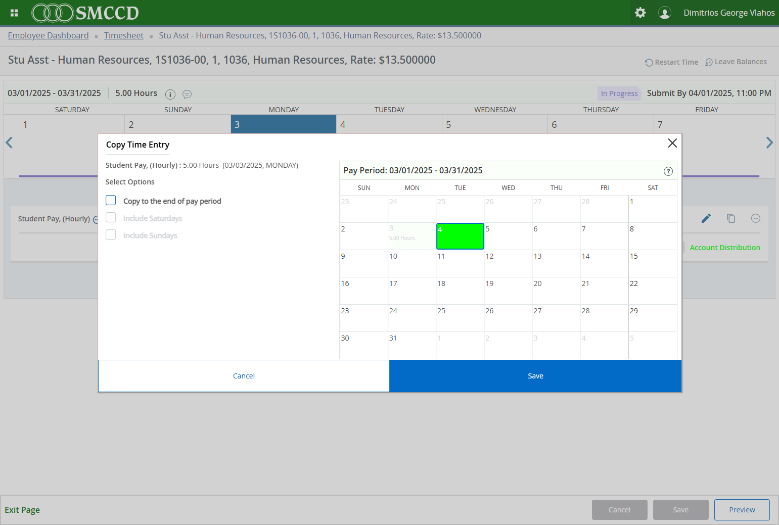This screenshot has height=525, width=779.
Task: Click Exit Page
Action: [x=22, y=510]
